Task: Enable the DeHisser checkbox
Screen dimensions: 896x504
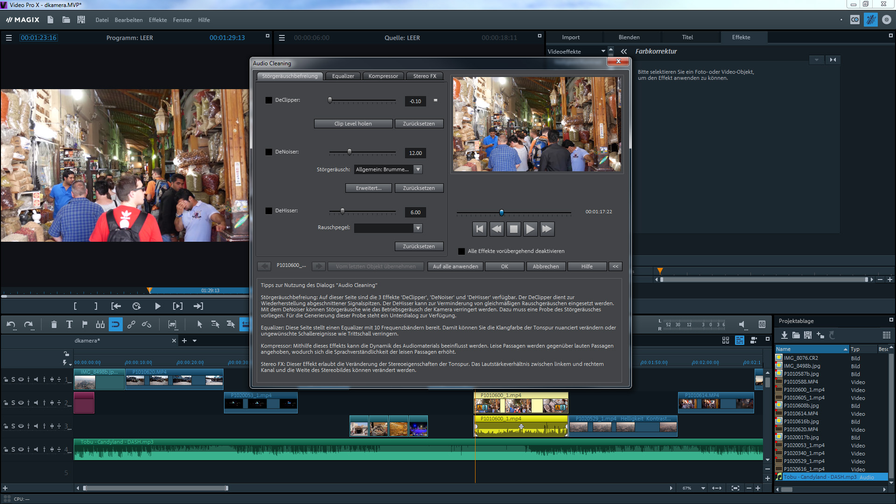Action: (x=269, y=210)
